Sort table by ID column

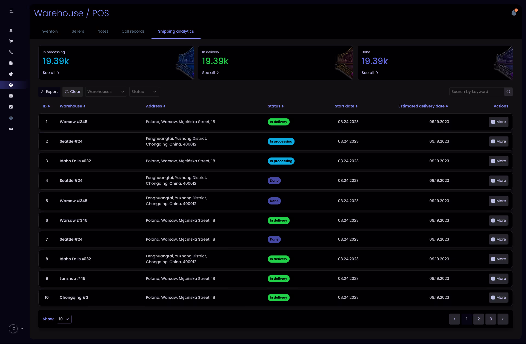(x=46, y=106)
